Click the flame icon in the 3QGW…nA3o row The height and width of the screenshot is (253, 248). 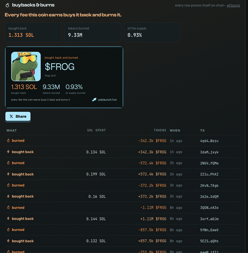(x=8, y=207)
